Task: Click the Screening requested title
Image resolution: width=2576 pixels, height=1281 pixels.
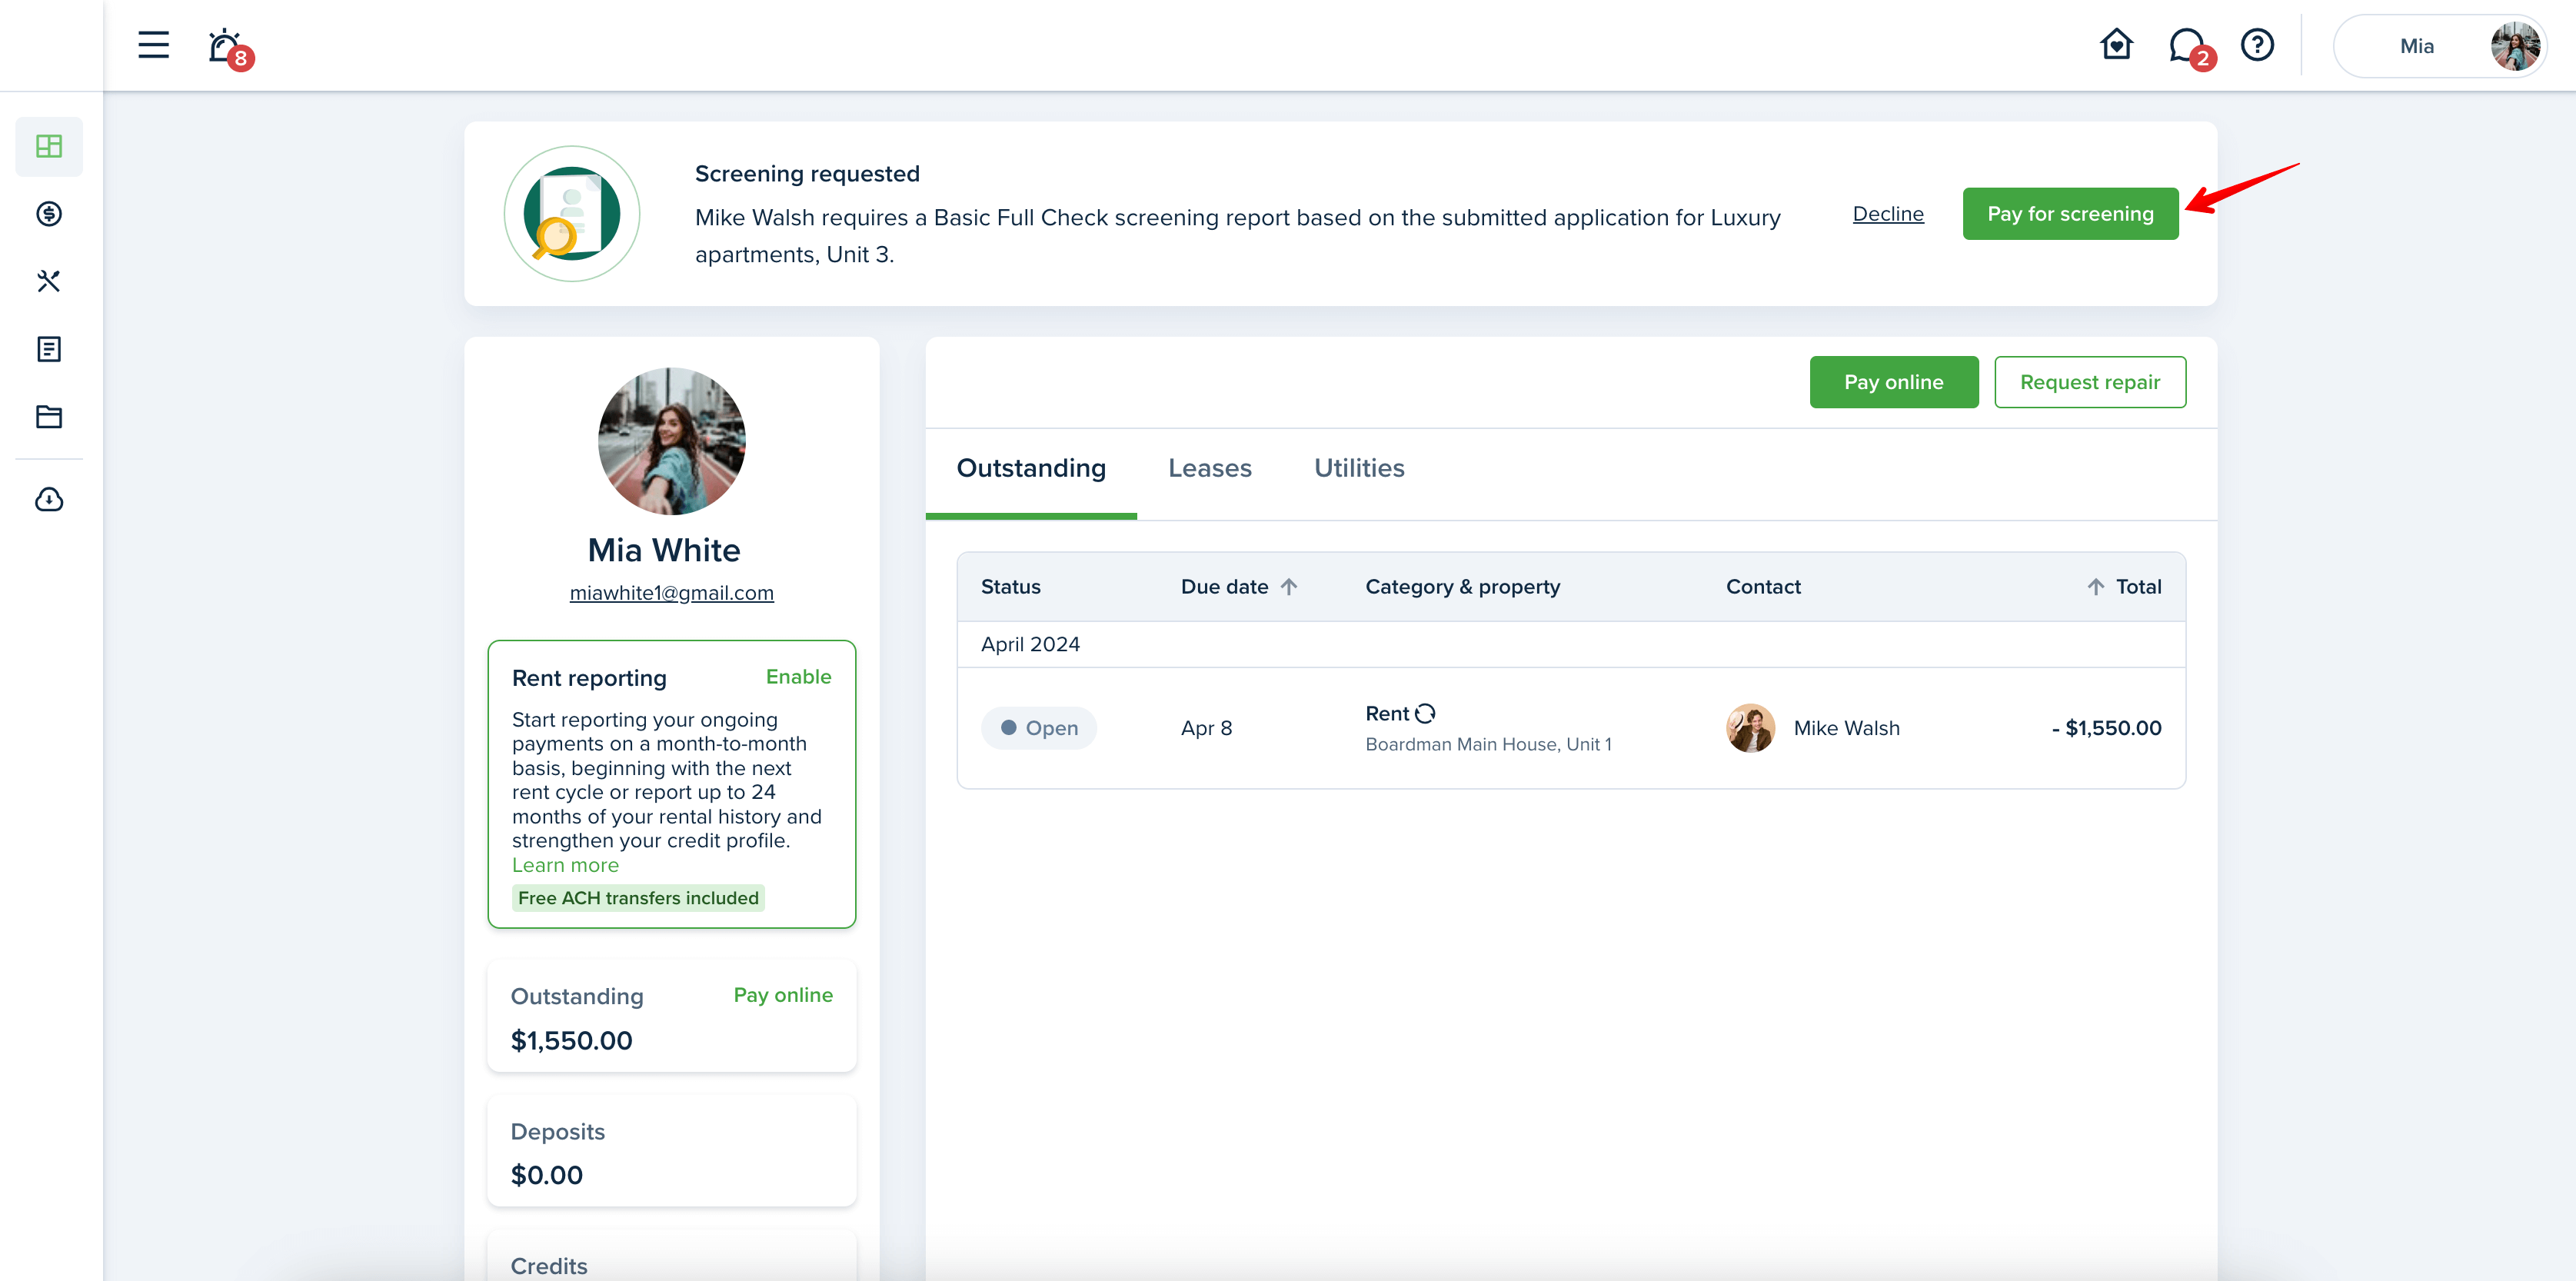Action: pos(807,174)
